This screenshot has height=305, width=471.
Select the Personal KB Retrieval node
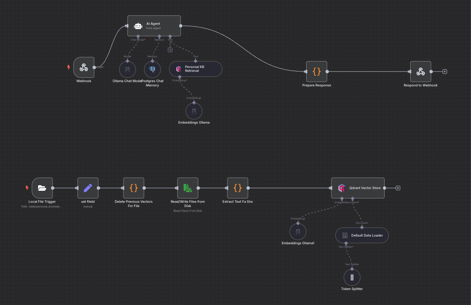[196, 69]
